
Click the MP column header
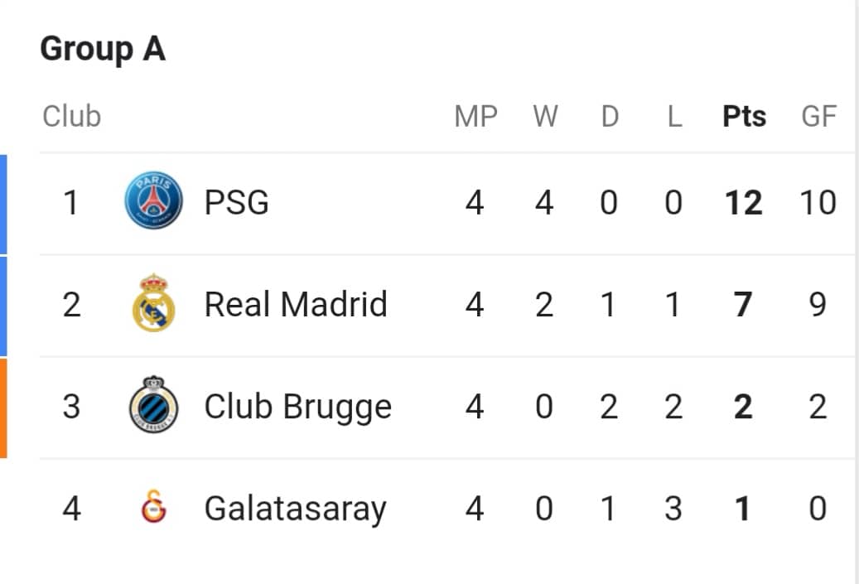[x=476, y=116]
